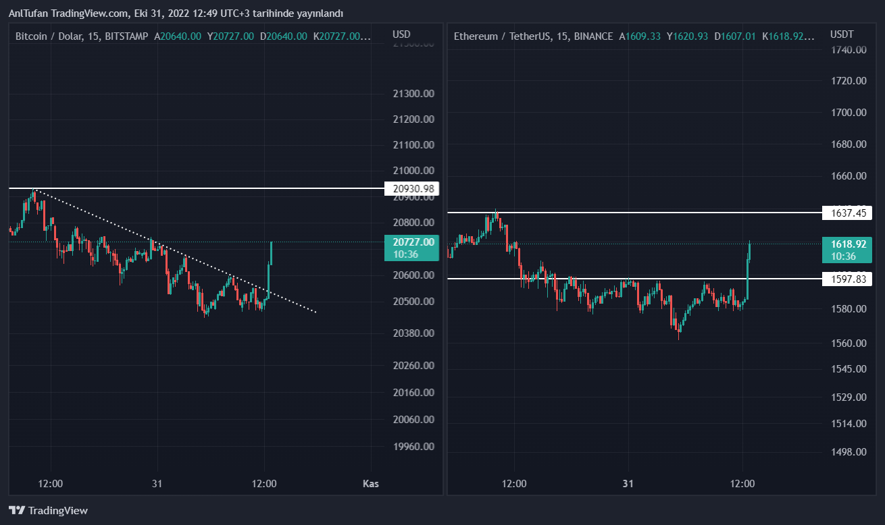Viewport: 885px width, 525px height.
Task: Click the 1618.92 current Ethereum price tag
Action: point(847,250)
